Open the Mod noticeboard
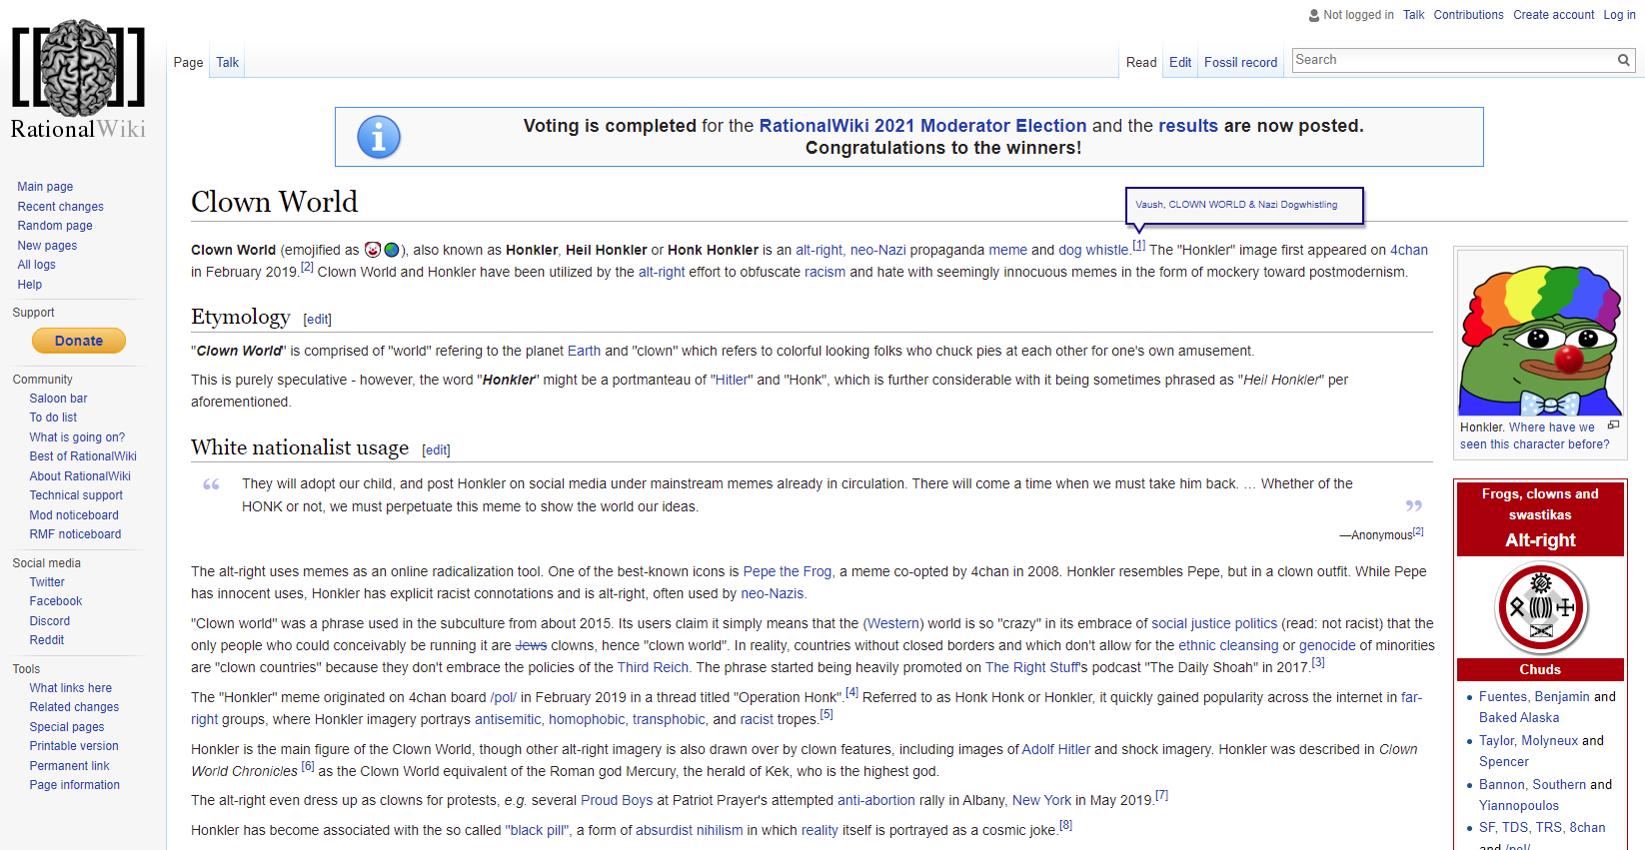 click(74, 515)
